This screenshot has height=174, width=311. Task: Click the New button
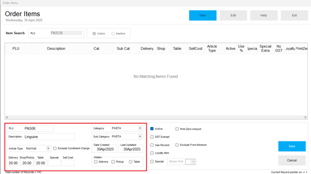(203, 15)
